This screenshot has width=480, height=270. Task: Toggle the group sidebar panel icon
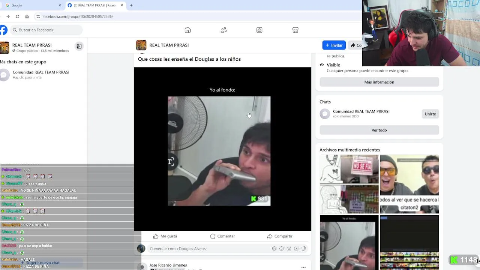(x=79, y=46)
